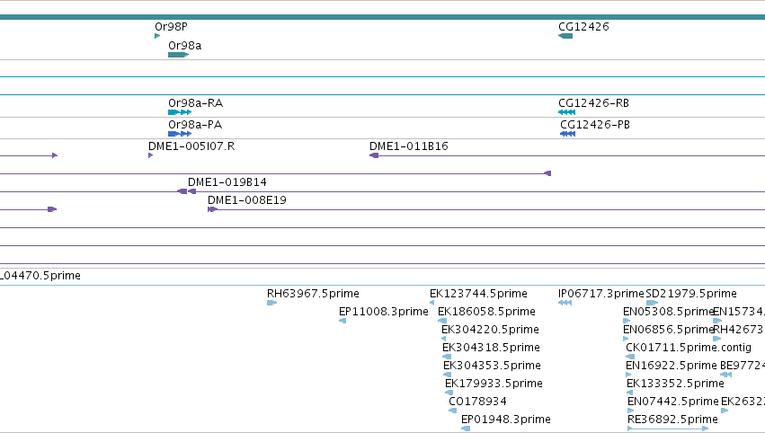Select the DME1-008E19 clone start glyph
This screenshot has height=433, width=765.
[212, 209]
